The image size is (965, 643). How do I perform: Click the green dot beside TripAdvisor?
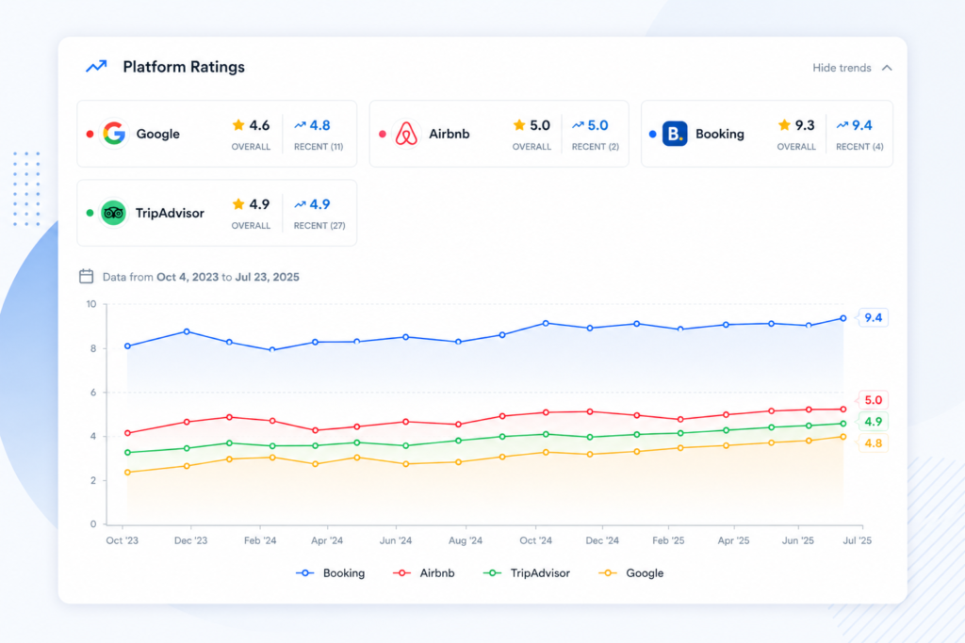point(90,213)
